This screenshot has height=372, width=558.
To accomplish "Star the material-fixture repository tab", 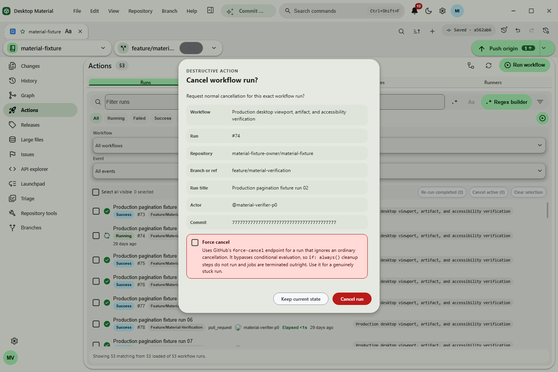I will [x=22, y=31].
